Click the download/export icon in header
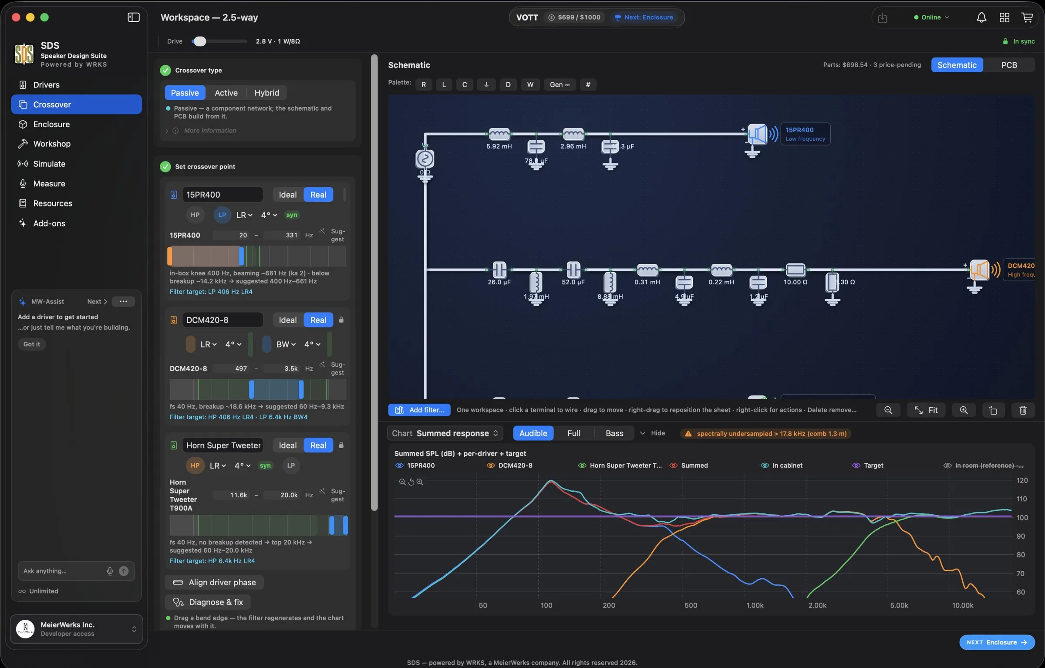This screenshot has height=668, width=1045. click(x=882, y=18)
